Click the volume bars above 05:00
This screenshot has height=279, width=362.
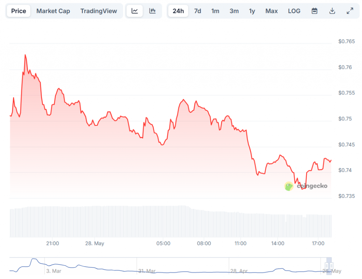163,221
